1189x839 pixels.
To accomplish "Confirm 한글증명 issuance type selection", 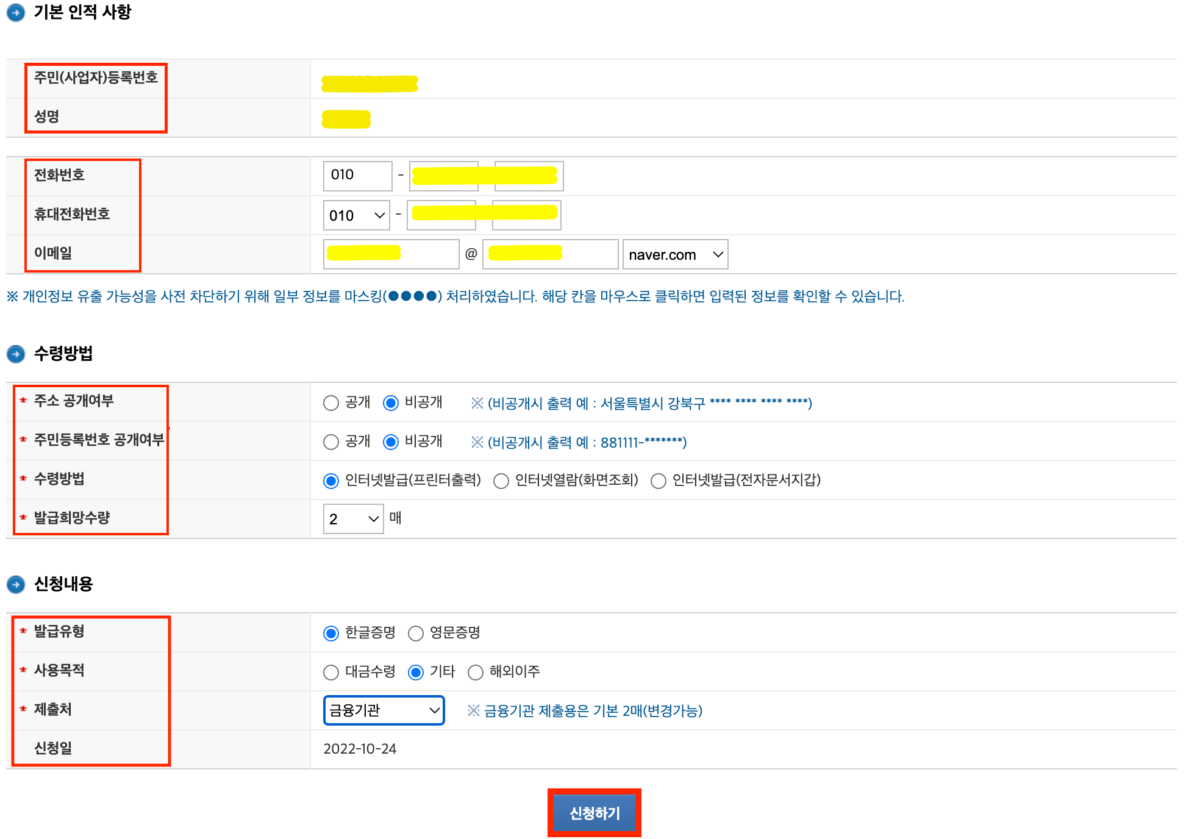I will [x=330, y=633].
